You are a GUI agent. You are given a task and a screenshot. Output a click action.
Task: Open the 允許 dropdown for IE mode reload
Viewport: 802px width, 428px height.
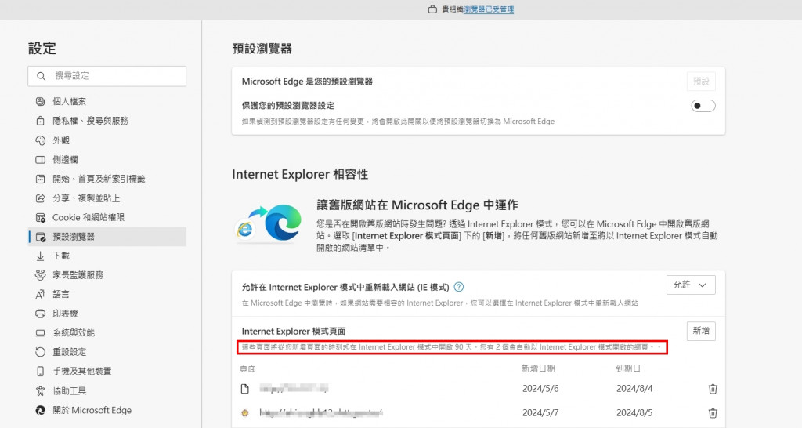pos(691,285)
